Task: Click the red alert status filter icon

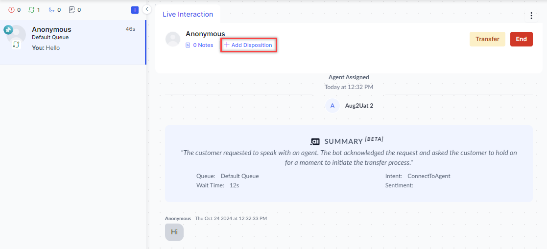Action: (12, 10)
